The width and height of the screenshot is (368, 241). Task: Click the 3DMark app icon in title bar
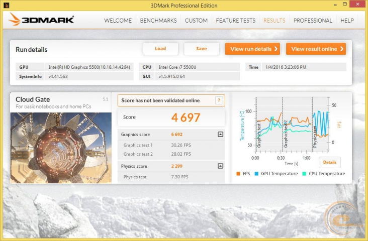[x=7, y=5]
